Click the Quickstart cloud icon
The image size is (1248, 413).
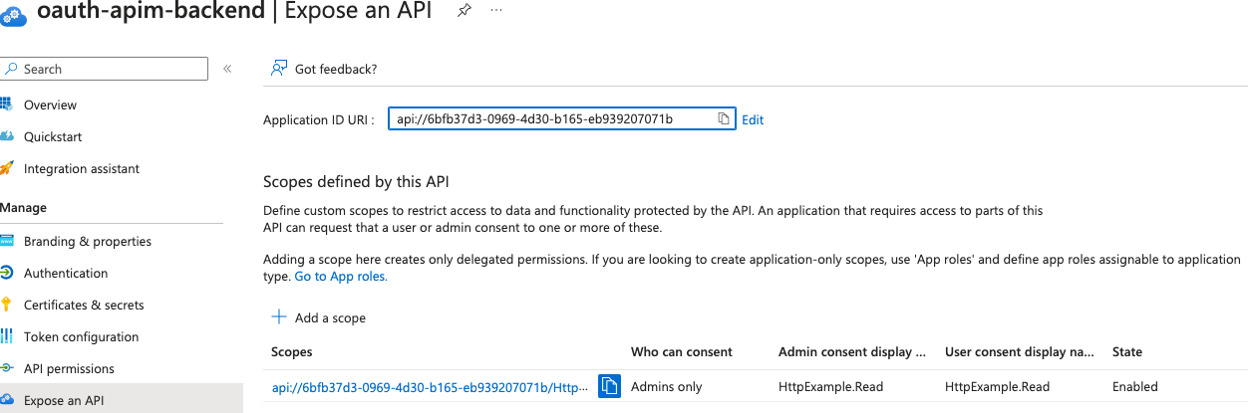7,136
